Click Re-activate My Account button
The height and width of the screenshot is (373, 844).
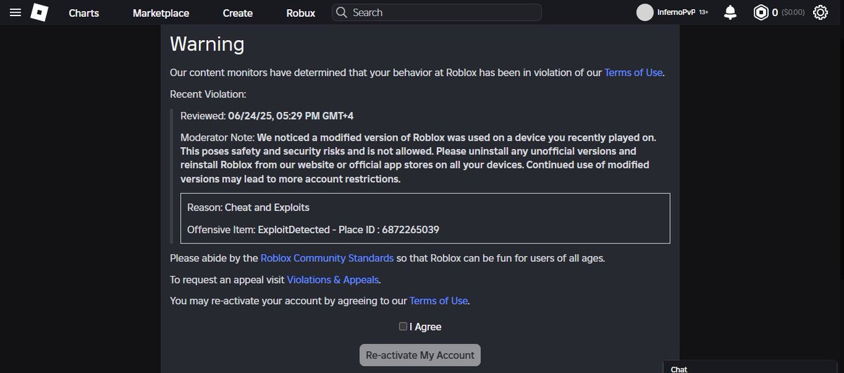click(420, 355)
